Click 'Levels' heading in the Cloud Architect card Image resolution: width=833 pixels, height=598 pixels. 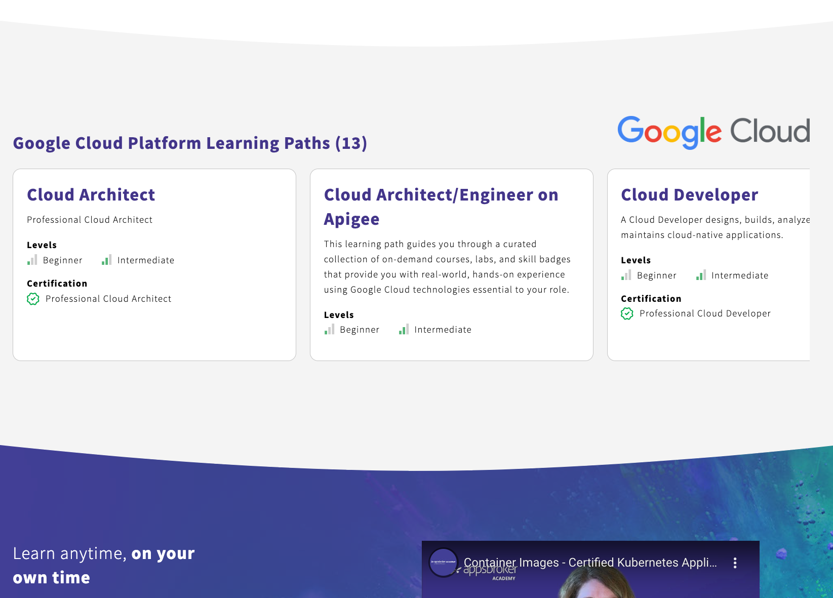click(x=42, y=245)
